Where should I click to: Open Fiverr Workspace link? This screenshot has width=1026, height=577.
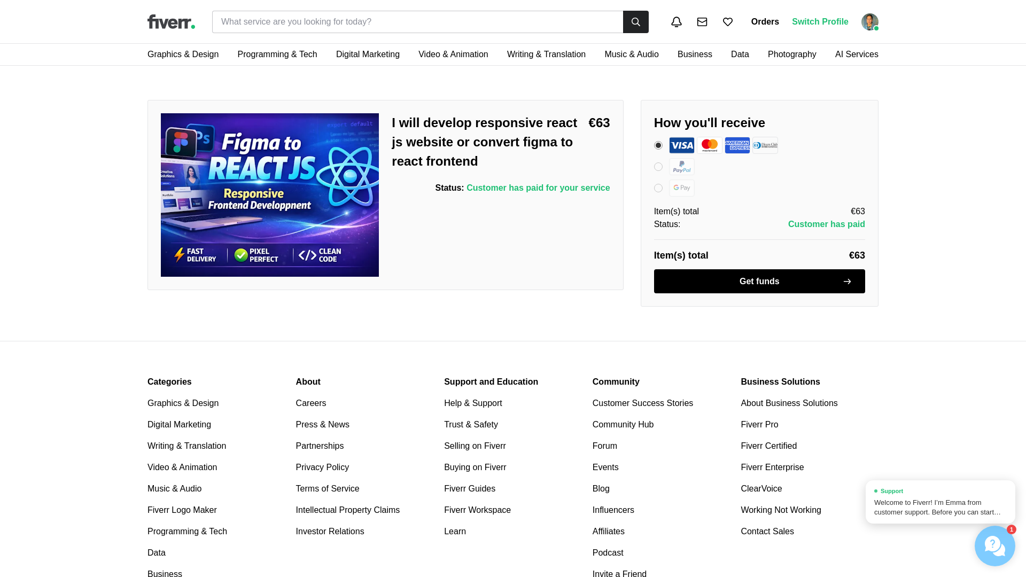[477, 510]
